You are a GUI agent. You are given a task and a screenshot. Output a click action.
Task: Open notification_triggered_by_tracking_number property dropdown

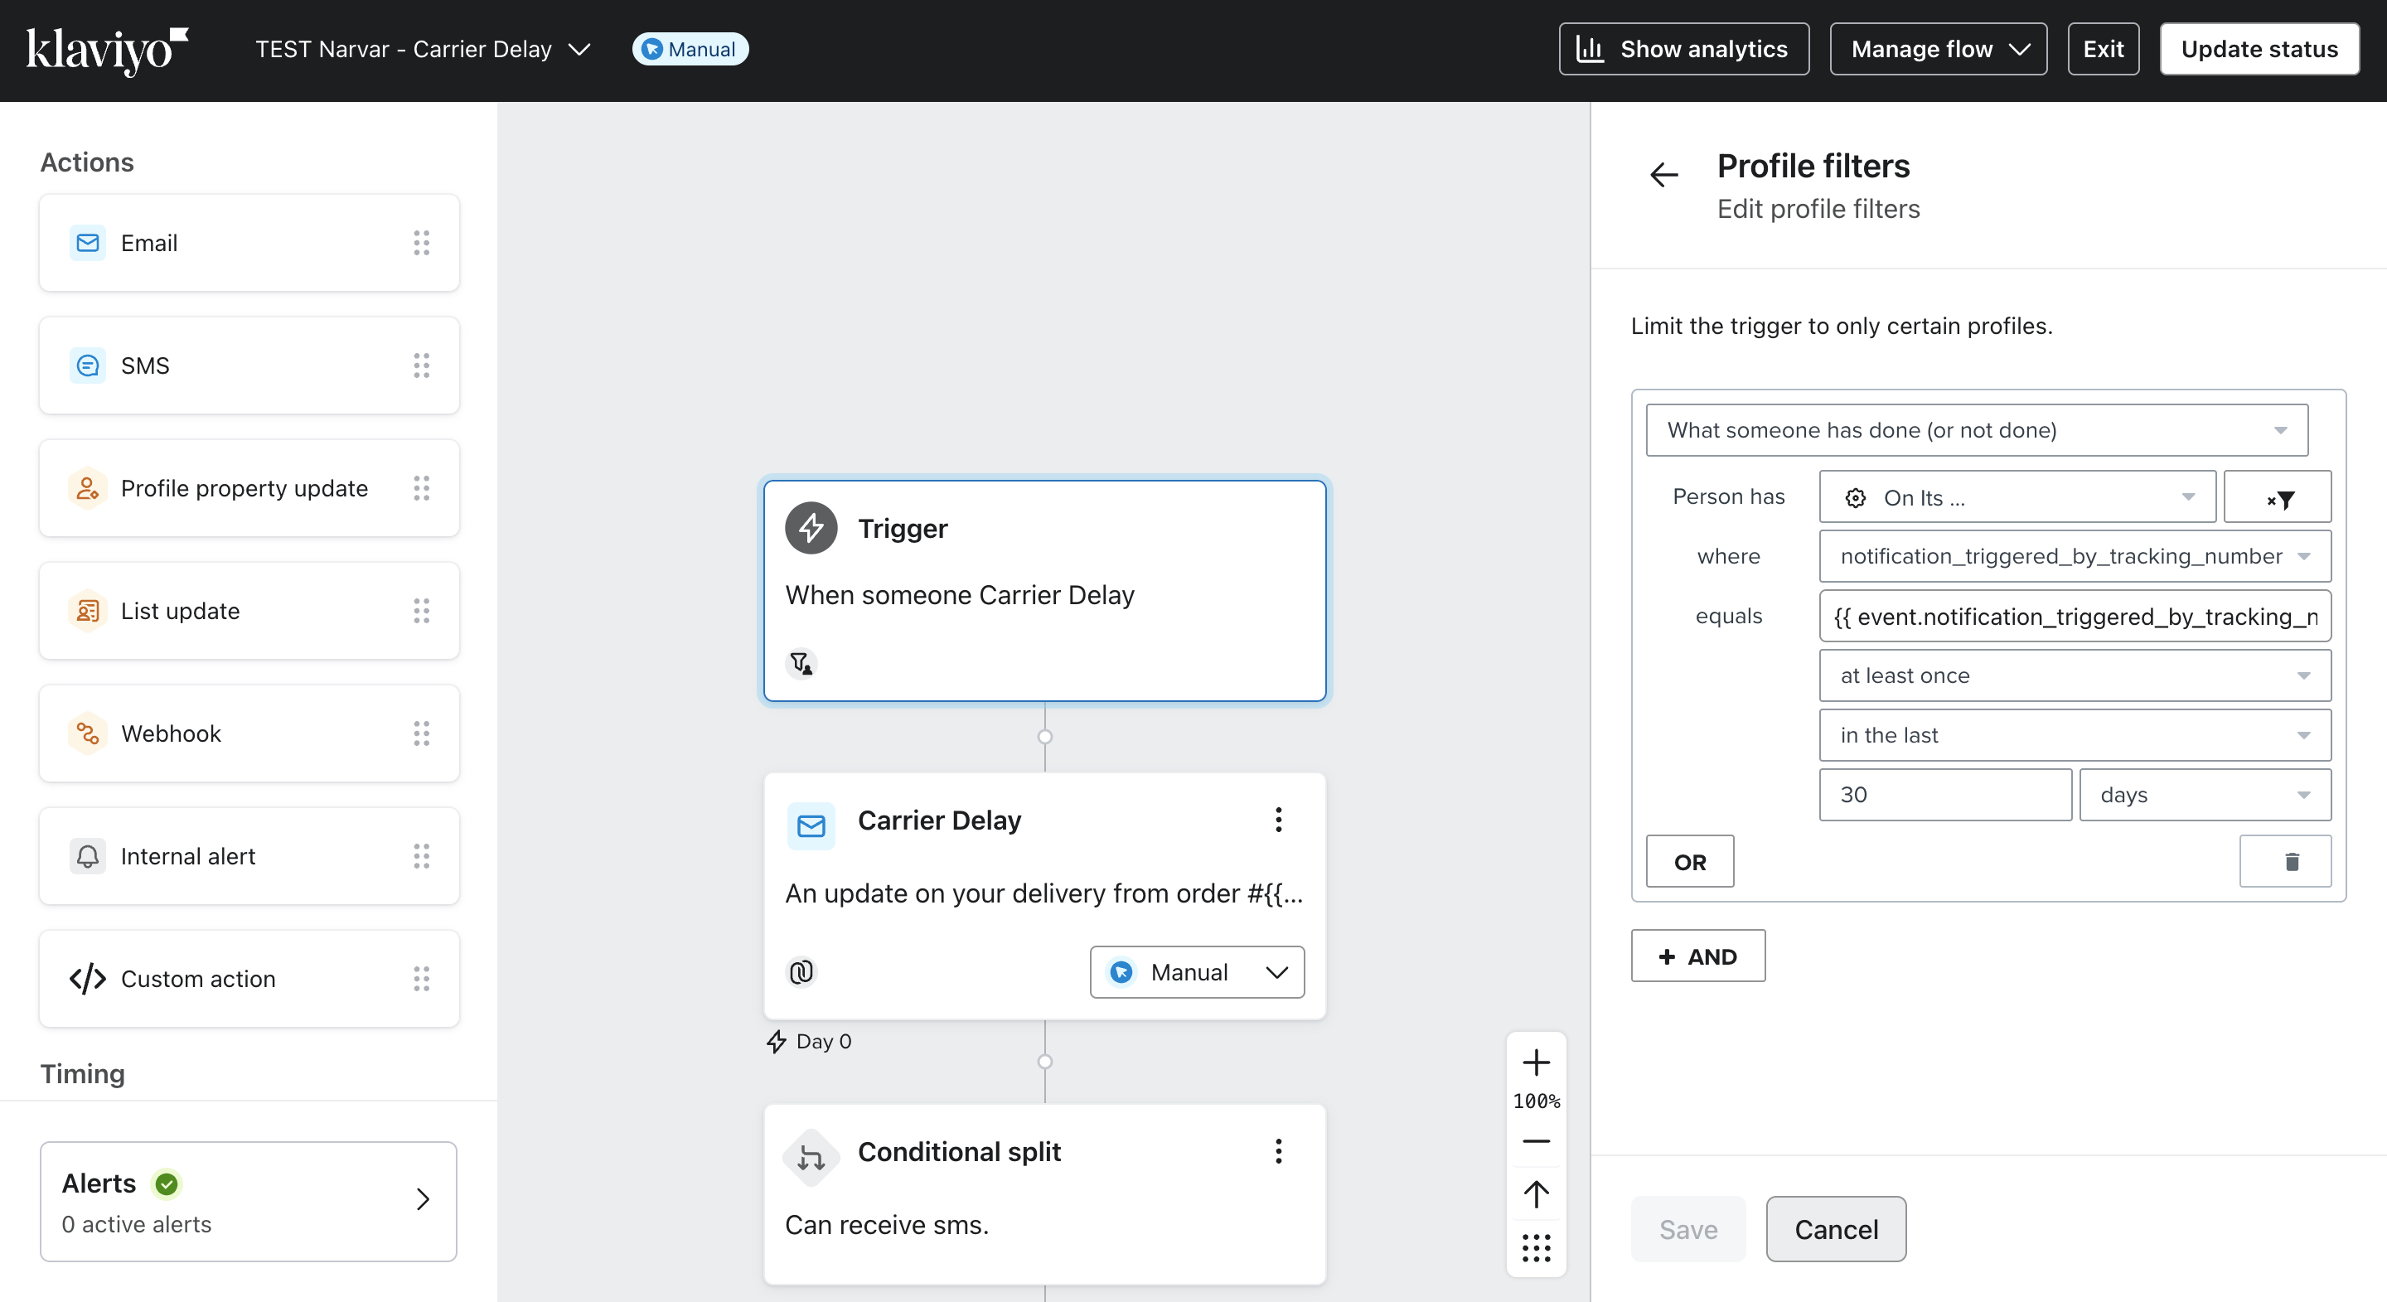tap(2075, 556)
